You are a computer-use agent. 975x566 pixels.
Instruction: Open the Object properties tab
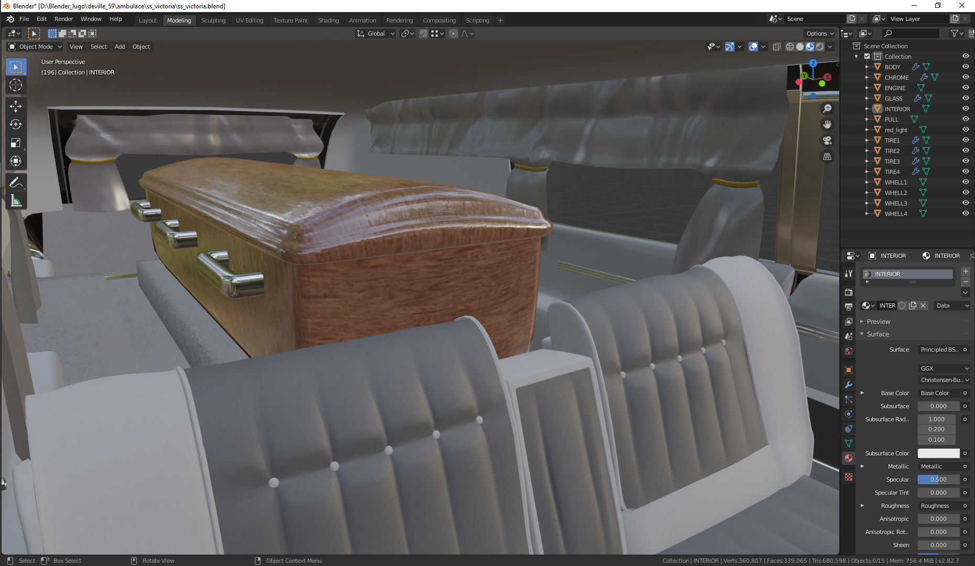tap(849, 370)
